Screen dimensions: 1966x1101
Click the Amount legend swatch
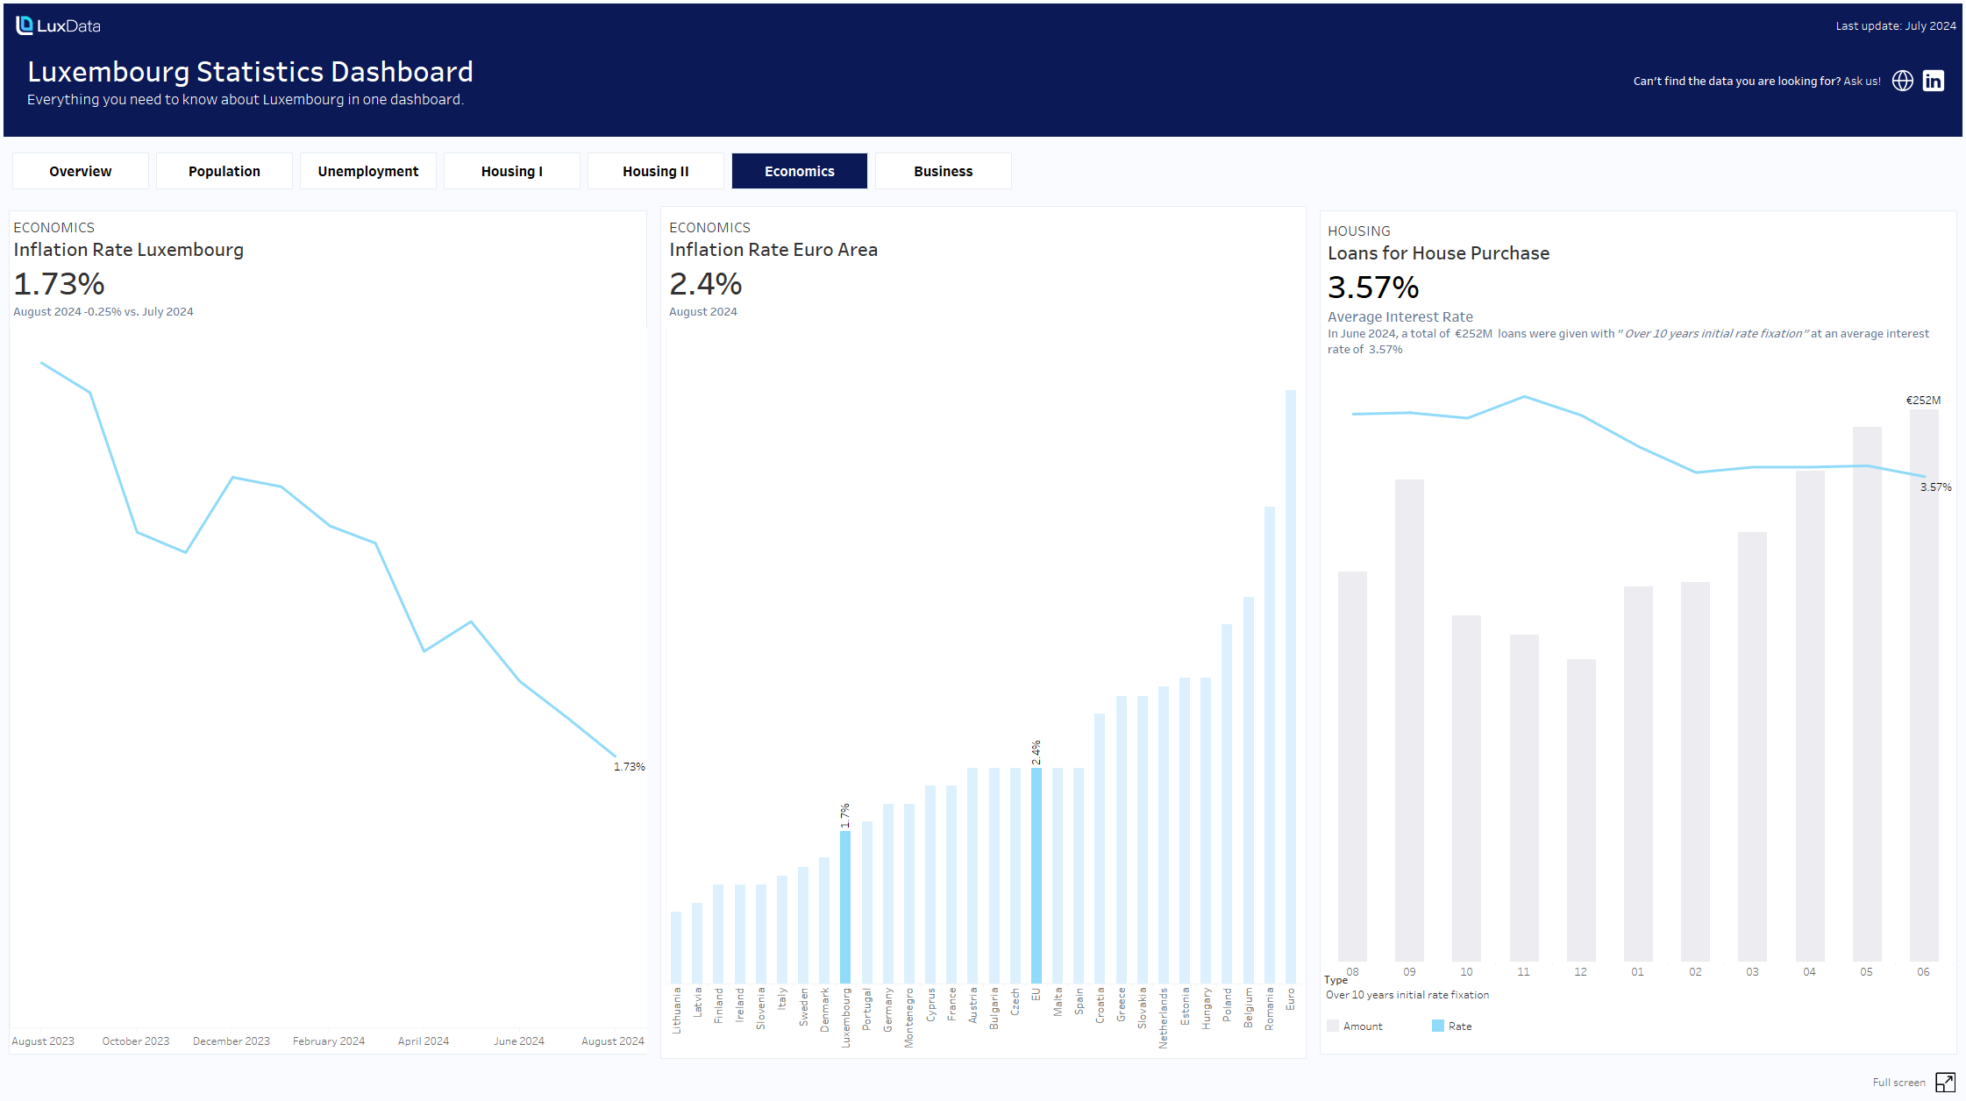tap(1333, 1026)
